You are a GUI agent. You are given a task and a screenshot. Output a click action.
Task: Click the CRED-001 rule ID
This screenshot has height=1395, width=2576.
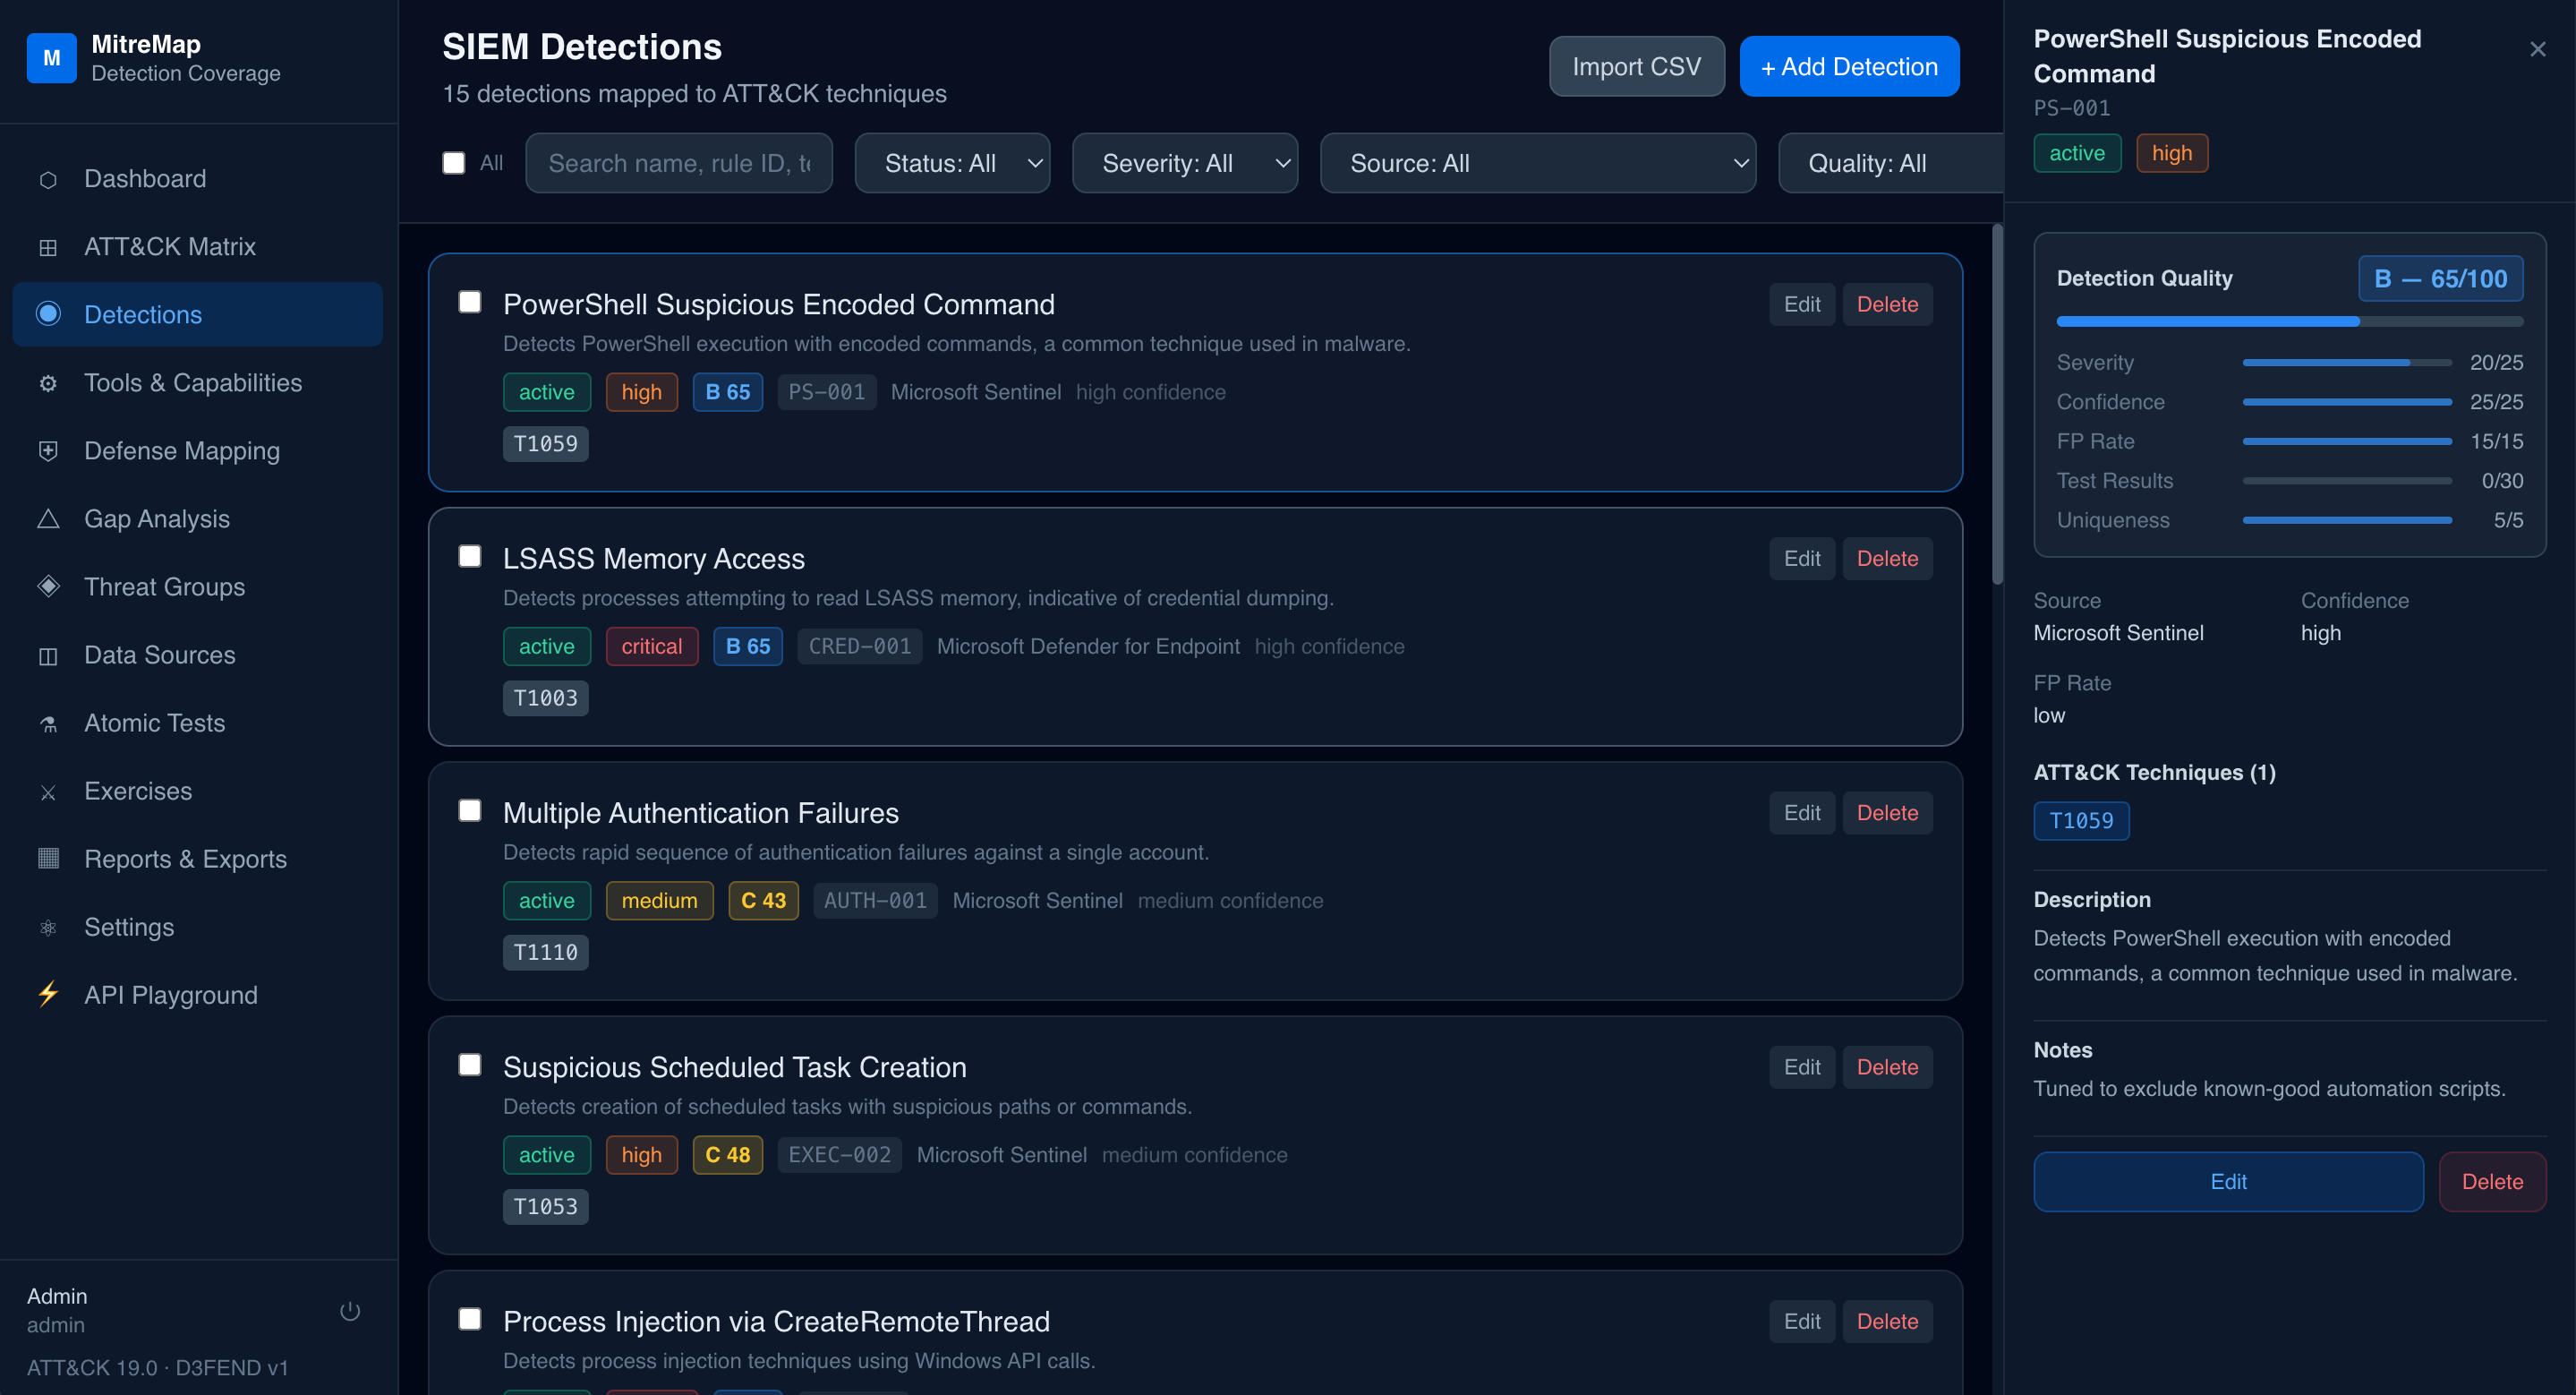860,647
